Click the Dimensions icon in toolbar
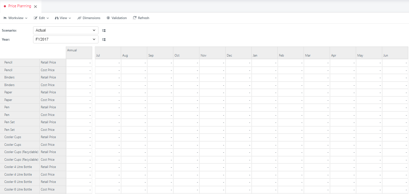This screenshot has width=409, height=194. [79, 18]
